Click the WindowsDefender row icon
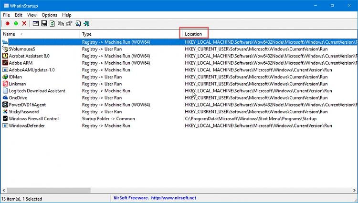The width and height of the screenshot is (358, 203). click(x=5, y=126)
